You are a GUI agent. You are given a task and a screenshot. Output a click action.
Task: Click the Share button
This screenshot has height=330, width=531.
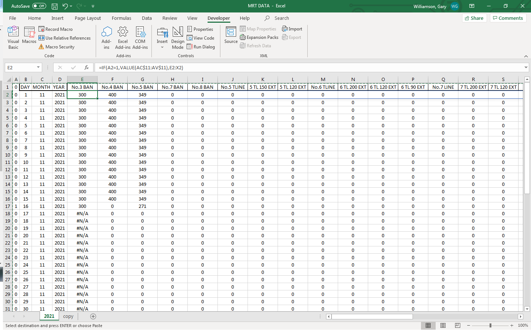[474, 18]
